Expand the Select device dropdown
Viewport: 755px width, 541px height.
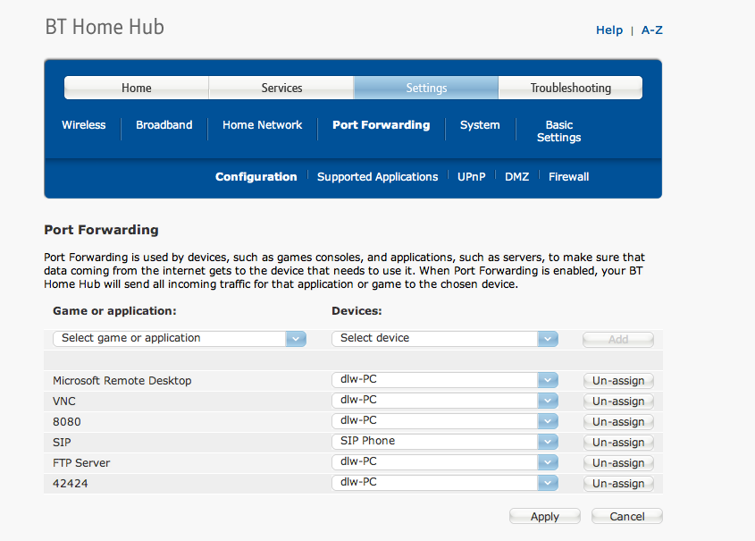click(x=445, y=339)
